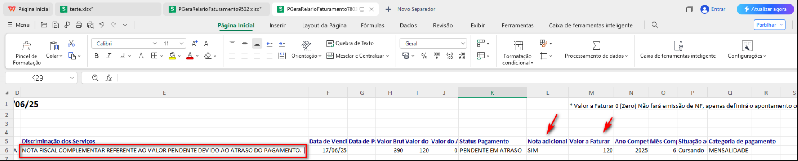Toggle Underline formatting button
This screenshot has height=161, width=798.
point(122,56)
